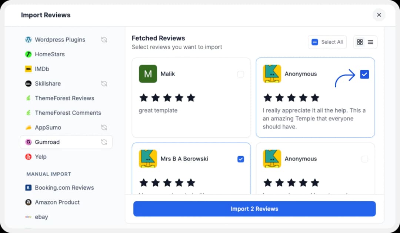Screen dimensions: 400x233
Task: Click the sync icon beside Wordpress Plugins
Action: tap(104, 40)
